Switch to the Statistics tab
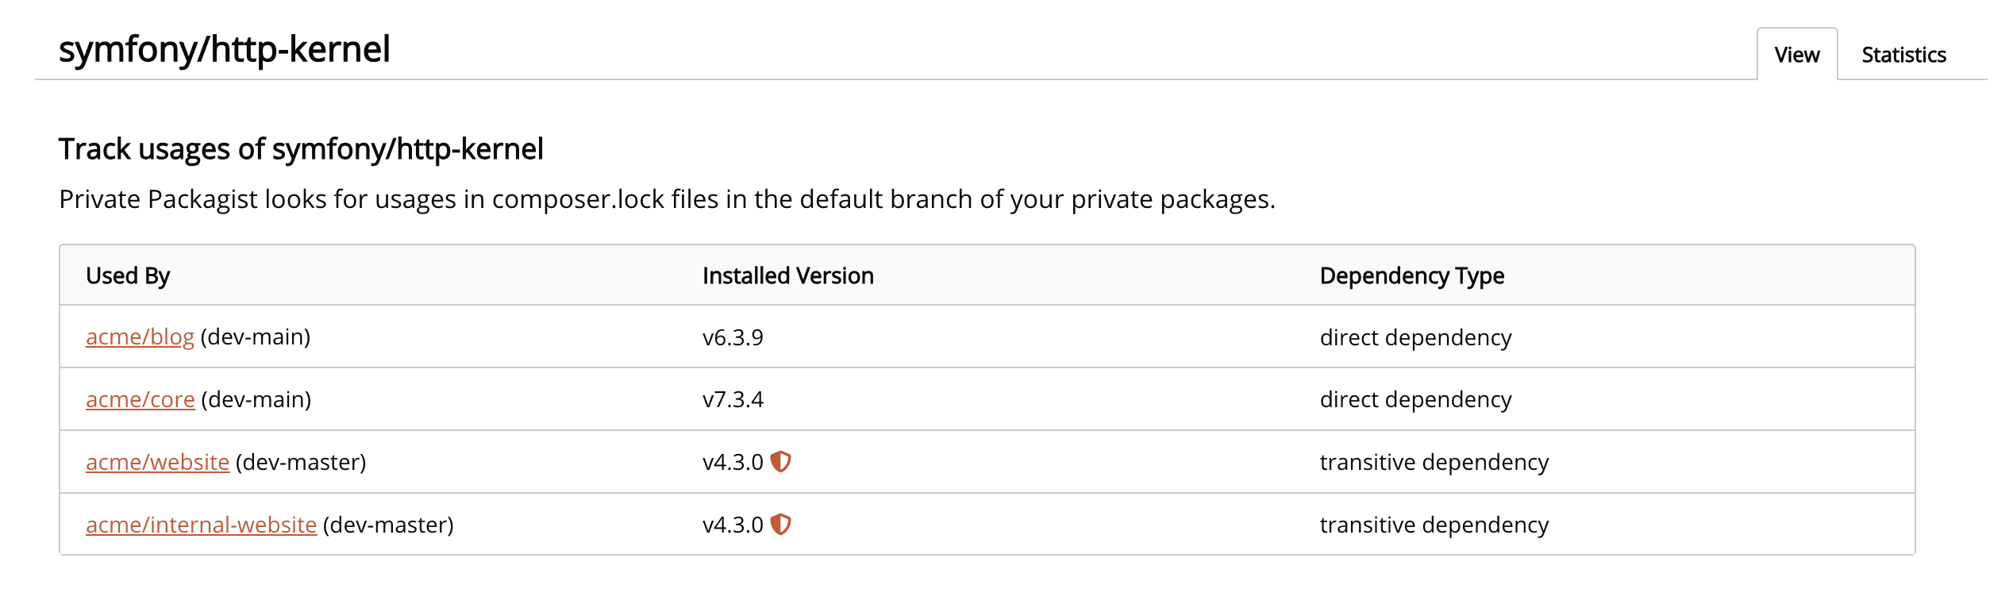The height and width of the screenshot is (608, 2013). [x=1903, y=54]
